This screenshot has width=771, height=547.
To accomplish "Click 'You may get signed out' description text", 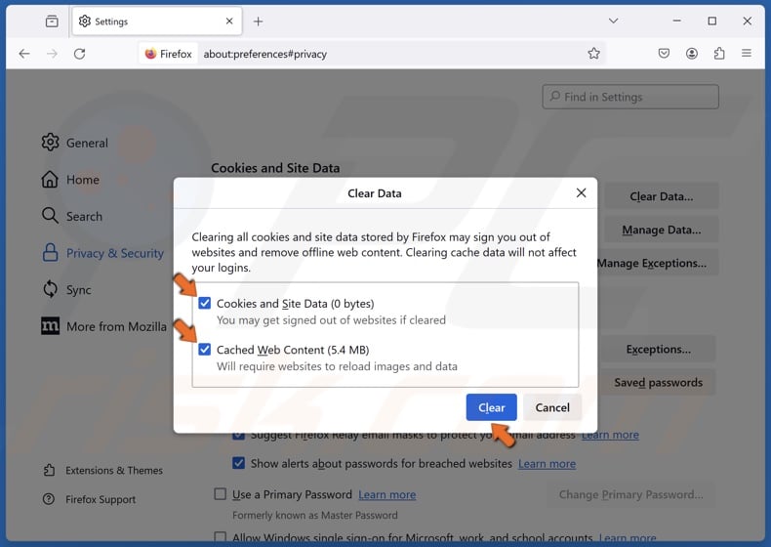I will point(331,320).
